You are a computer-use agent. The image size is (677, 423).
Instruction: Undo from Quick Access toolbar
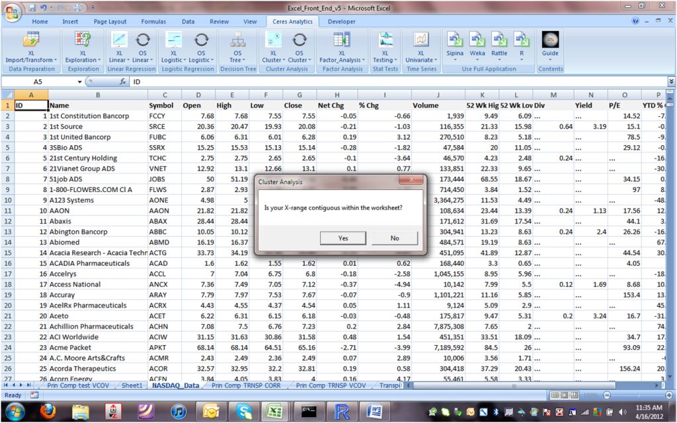tap(43, 7)
